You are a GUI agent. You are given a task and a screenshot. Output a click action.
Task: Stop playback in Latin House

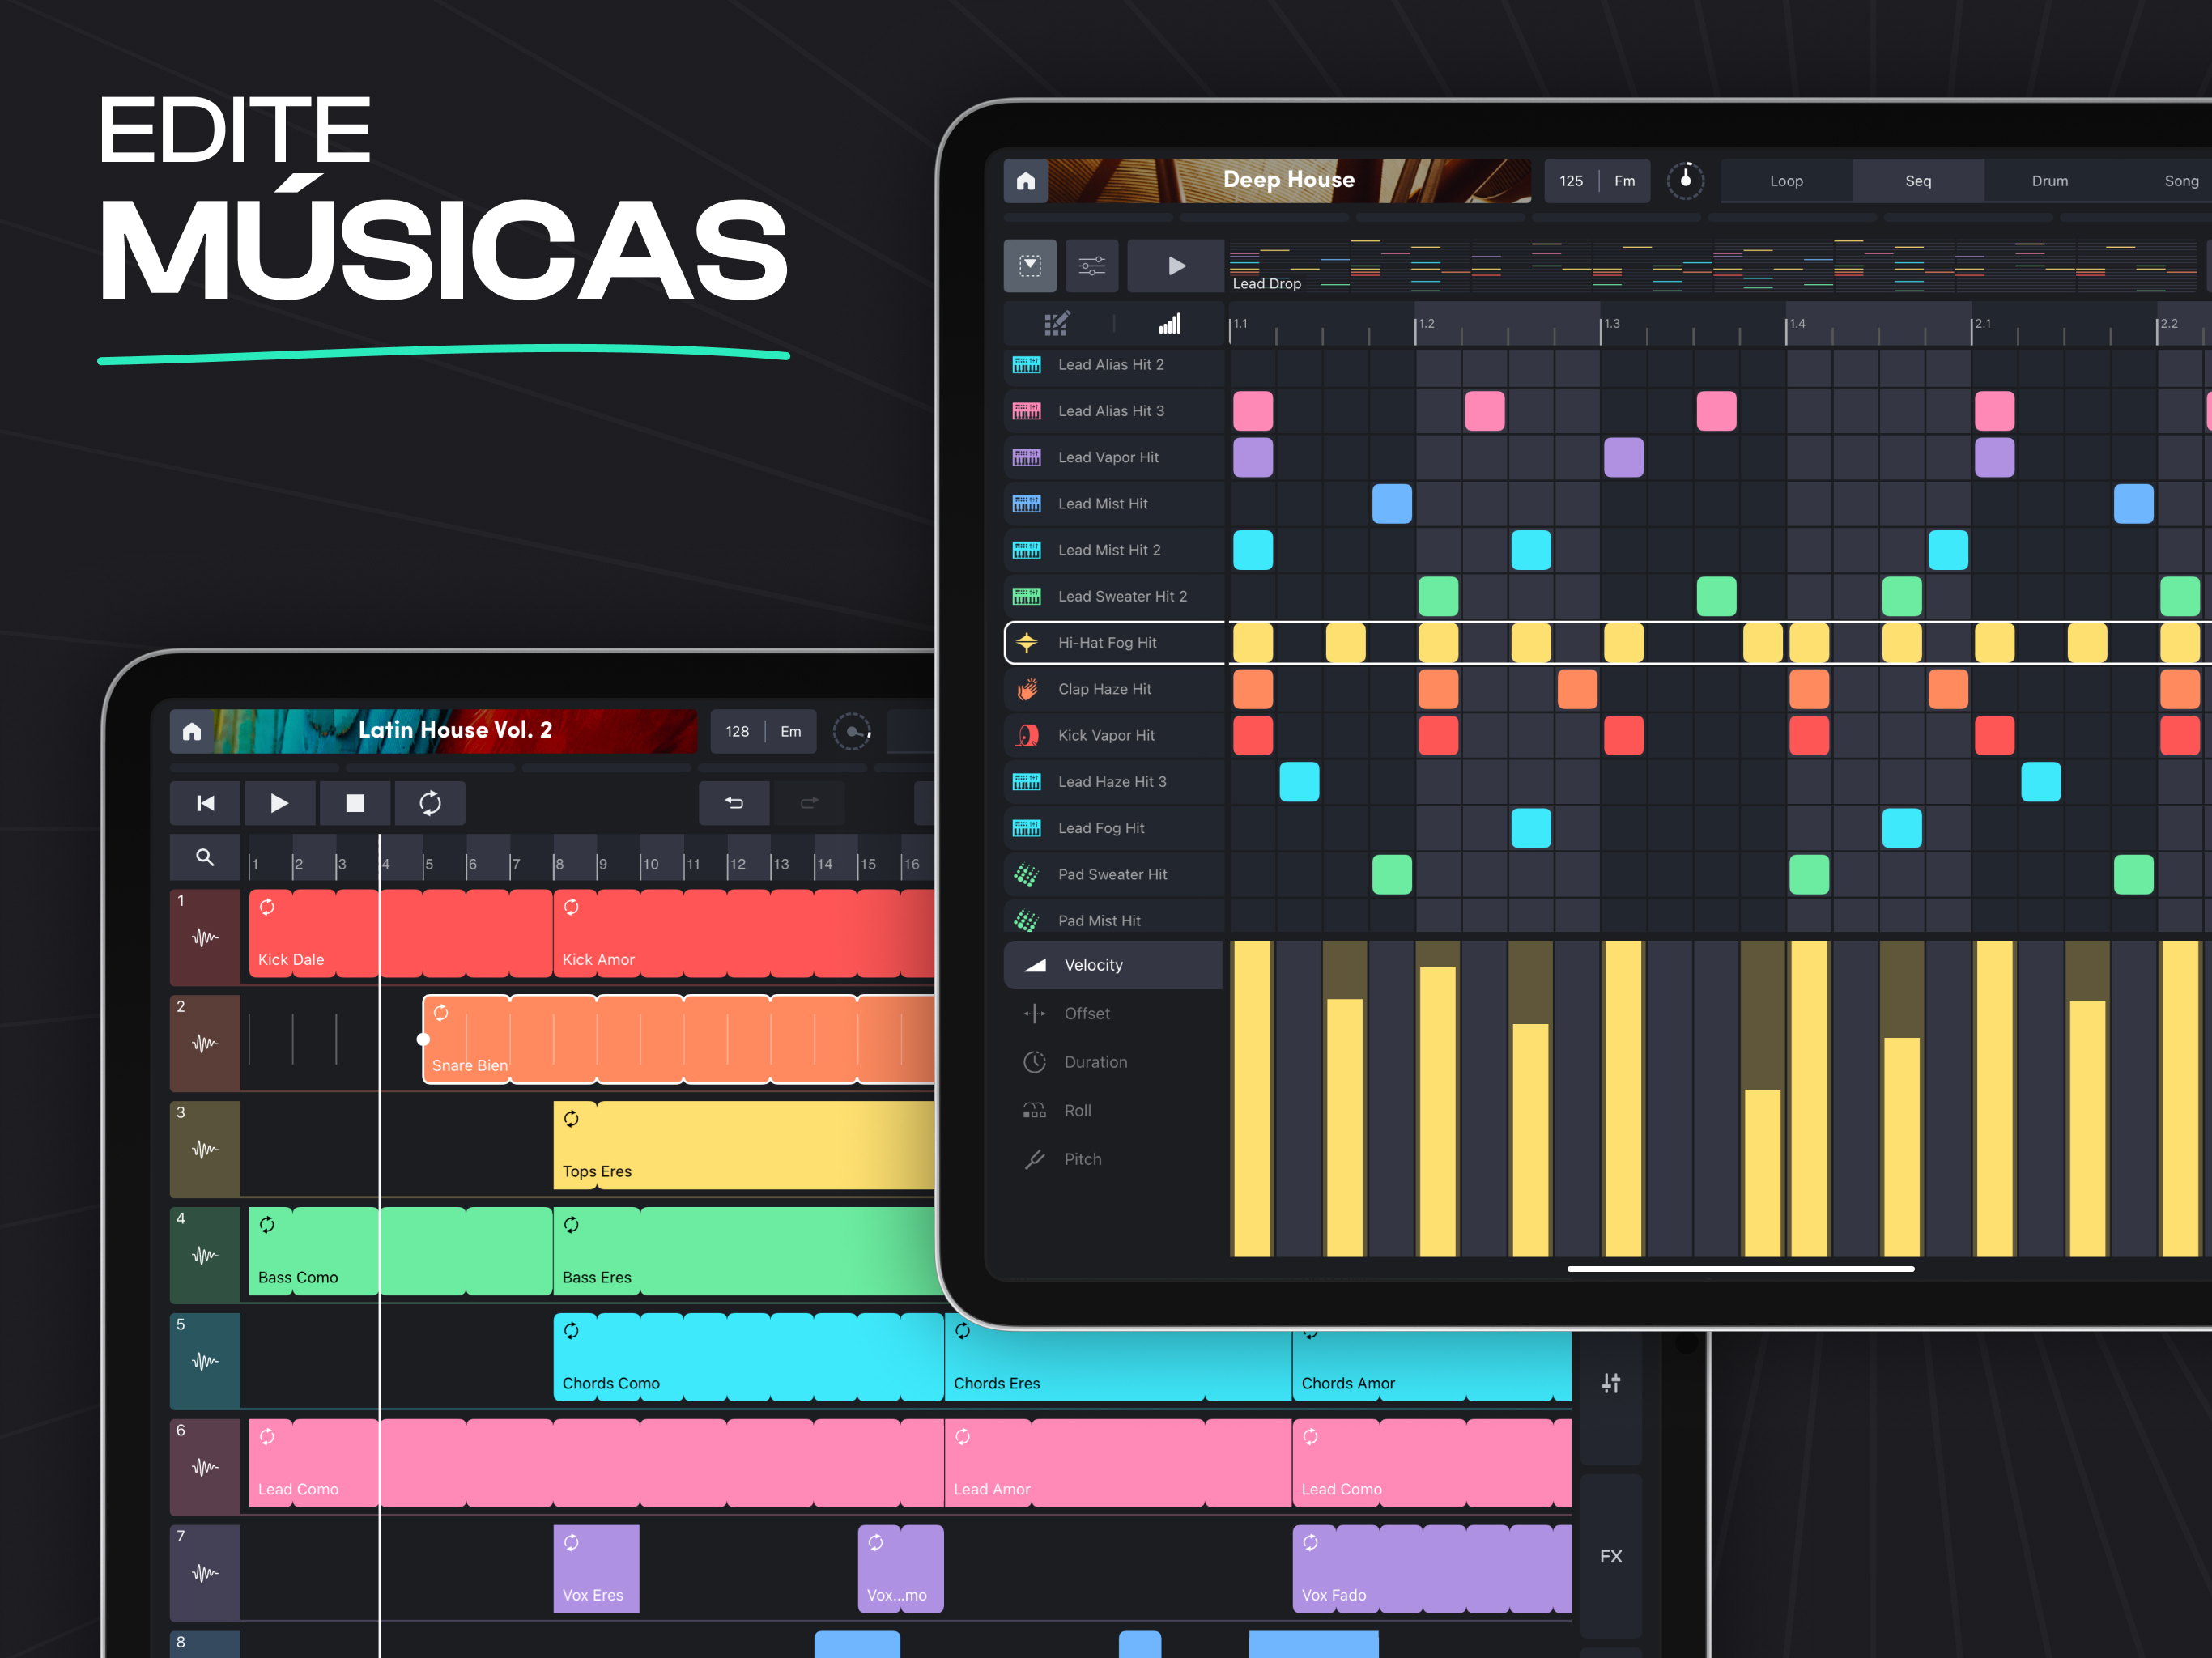[355, 803]
